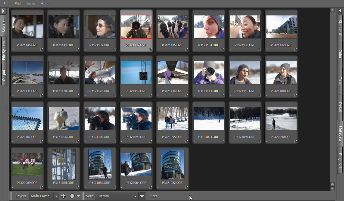Select the P3121099.ORF photographer thumbnail
Image resolution: width=344 pixels, height=201 pixels.
(136, 119)
